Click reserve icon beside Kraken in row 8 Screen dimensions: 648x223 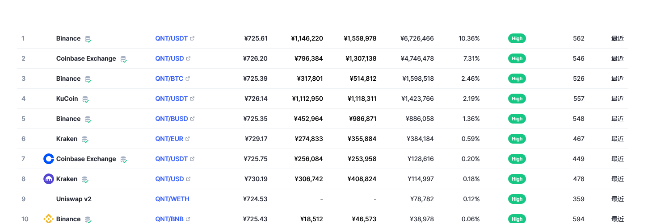click(x=85, y=179)
